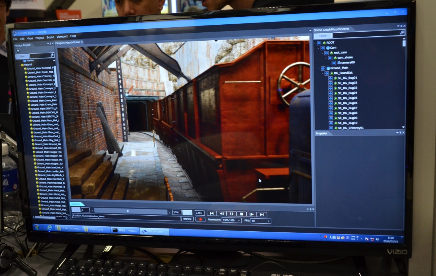Open the Project menu
This screenshot has width=436, height=276.
pyautogui.click(x=40, y=38)
